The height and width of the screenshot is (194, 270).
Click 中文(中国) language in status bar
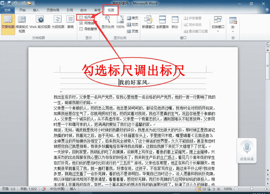57,189
